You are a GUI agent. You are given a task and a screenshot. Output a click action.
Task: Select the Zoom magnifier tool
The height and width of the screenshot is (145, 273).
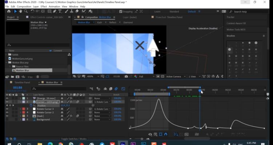(26, 12)
